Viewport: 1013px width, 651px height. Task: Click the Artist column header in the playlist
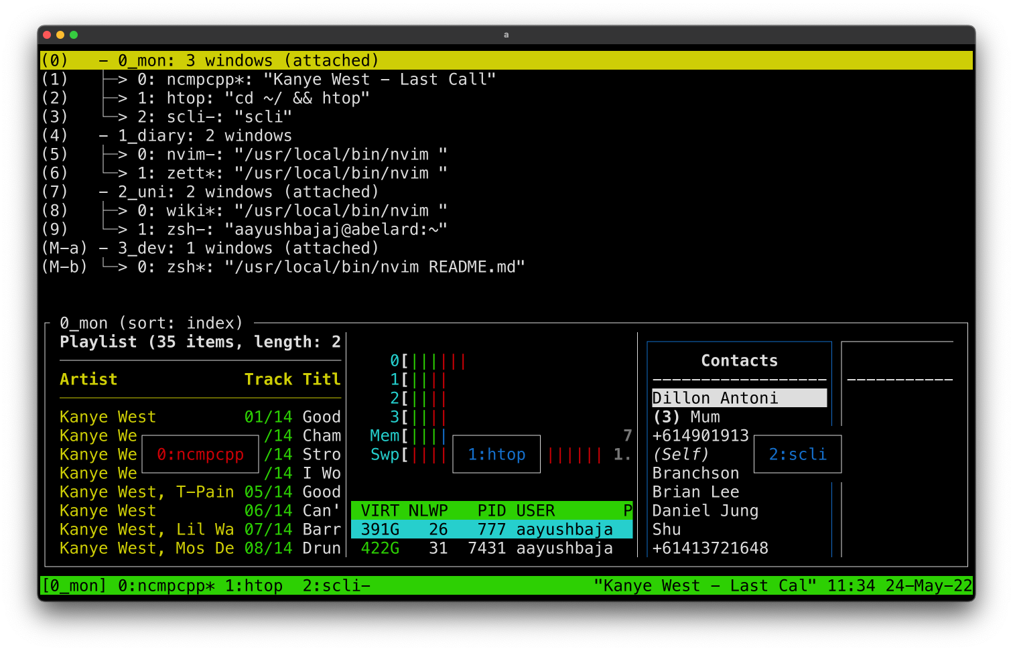click(x=88, y=379)
